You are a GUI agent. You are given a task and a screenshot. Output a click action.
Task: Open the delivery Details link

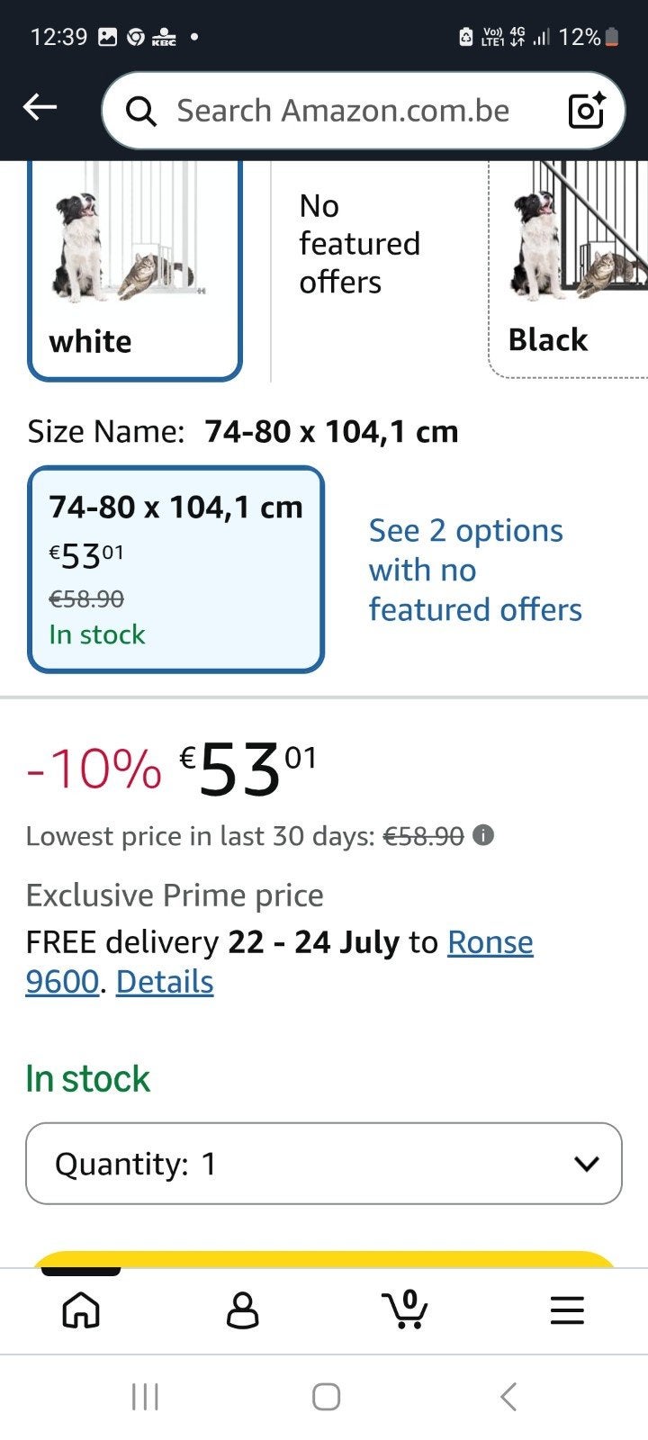(165, 982)
